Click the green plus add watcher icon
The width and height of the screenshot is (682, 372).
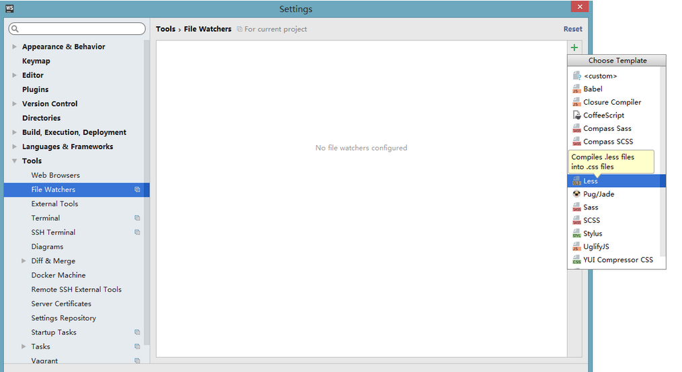coord(574,47)
